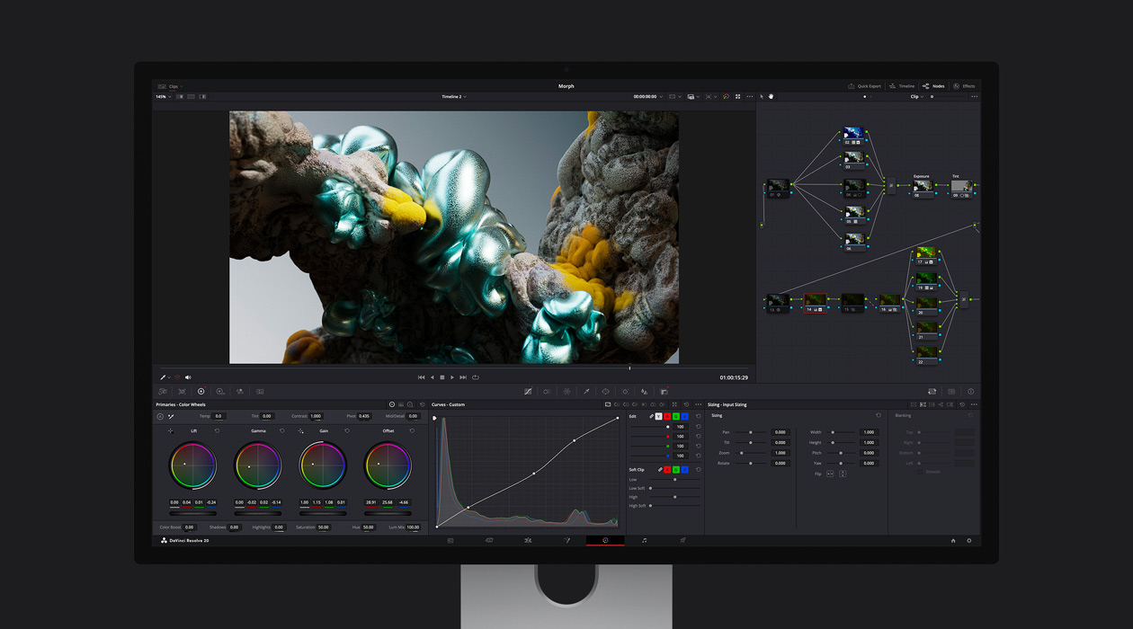Toggle the blue channel under Soft Clip
1133x629 pixels.
[684, 470]
